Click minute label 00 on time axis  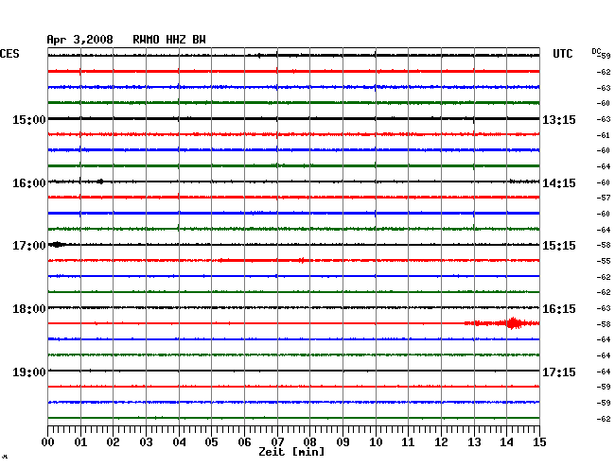[48, 441]
